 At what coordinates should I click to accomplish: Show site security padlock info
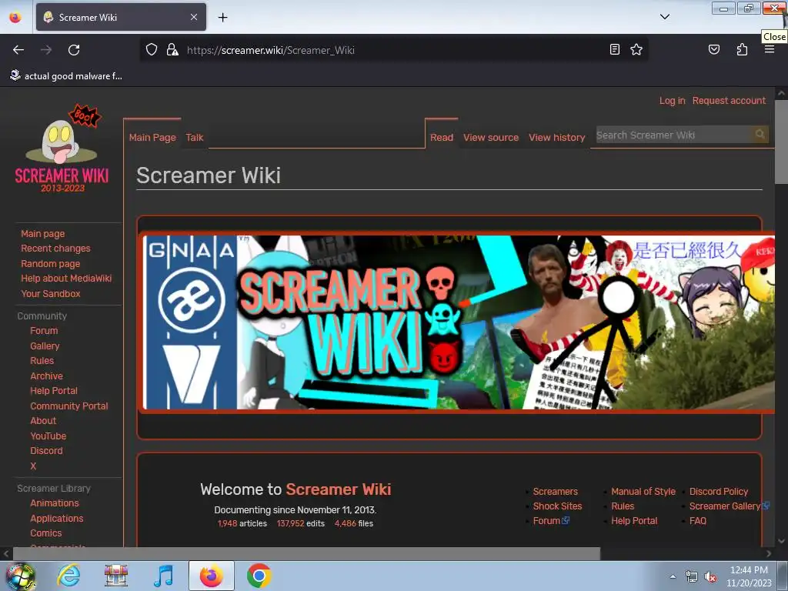(172, 49)
